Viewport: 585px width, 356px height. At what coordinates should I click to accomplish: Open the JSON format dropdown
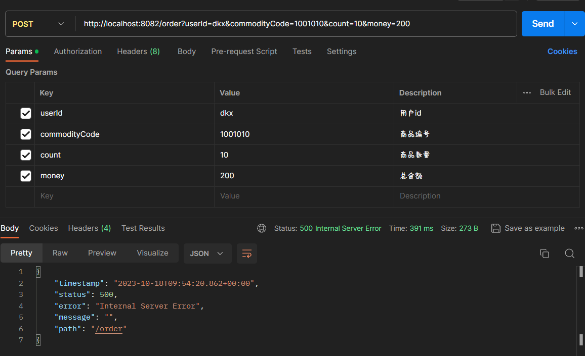(207, 253)
